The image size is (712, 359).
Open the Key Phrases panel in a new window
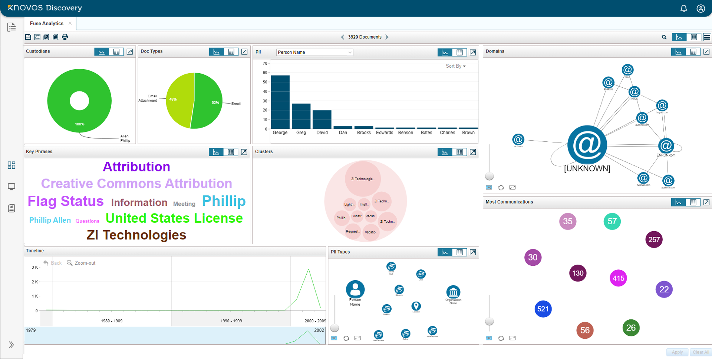(x=244, y=152)
